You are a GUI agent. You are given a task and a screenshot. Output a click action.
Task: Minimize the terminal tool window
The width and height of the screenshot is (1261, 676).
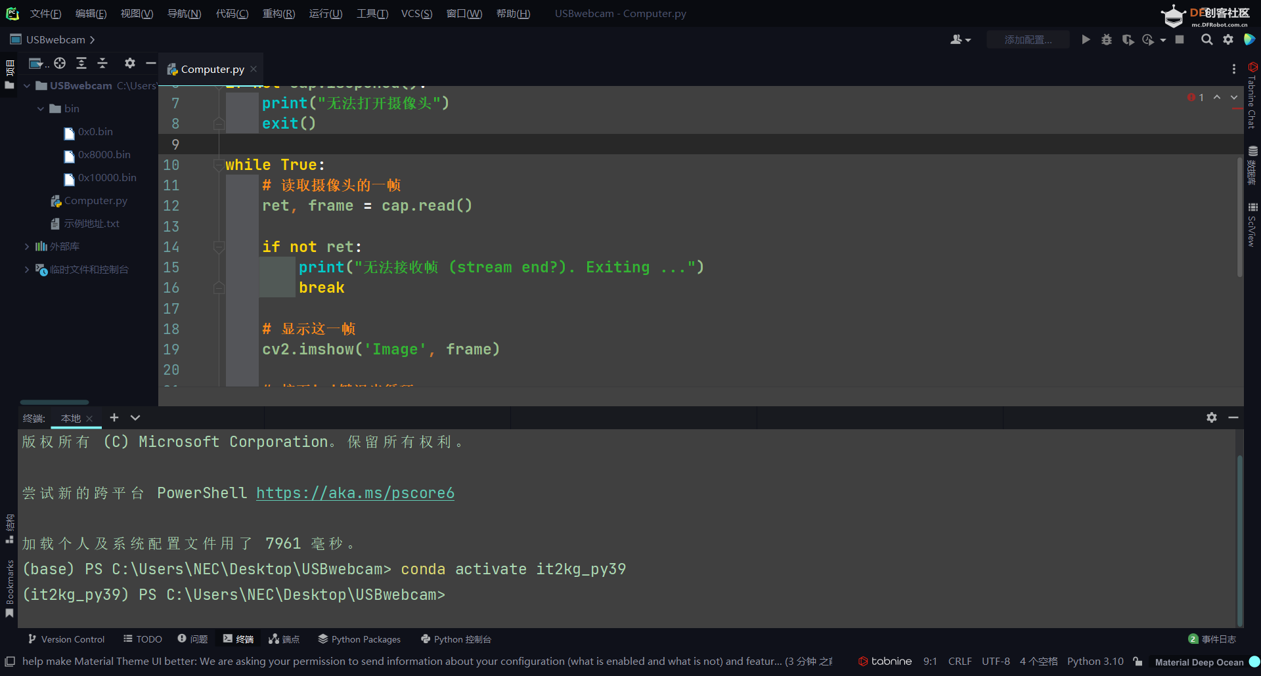[1233, 417]
